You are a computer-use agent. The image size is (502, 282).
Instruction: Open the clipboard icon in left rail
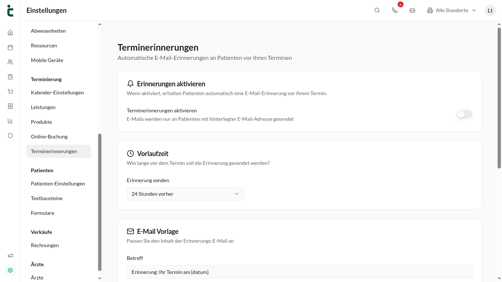pyautogui.click(x=10, y=77)
